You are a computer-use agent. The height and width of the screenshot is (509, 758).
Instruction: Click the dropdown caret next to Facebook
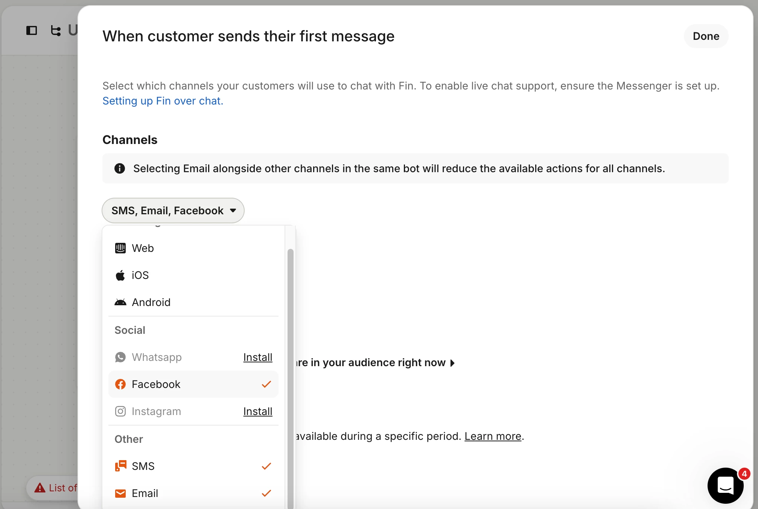click(233, 211)
